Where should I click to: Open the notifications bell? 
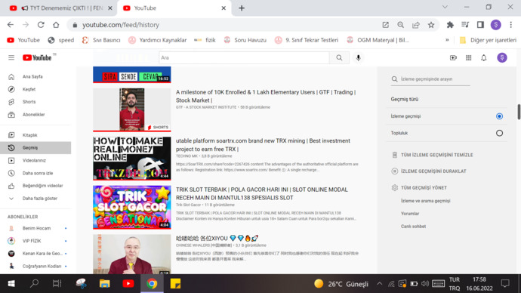[x=484, y=58]
